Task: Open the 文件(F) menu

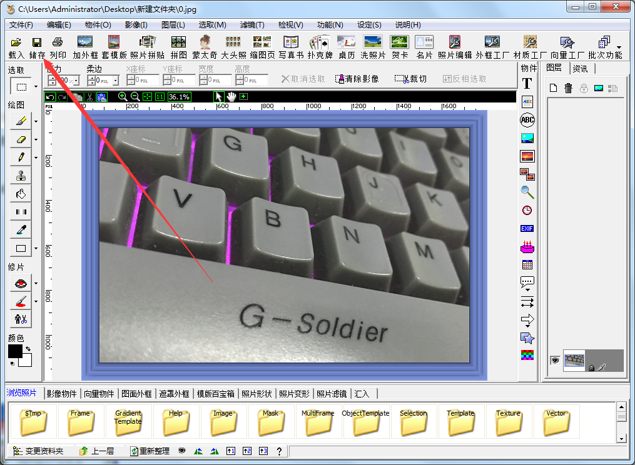Action: (x=21, y=25)
